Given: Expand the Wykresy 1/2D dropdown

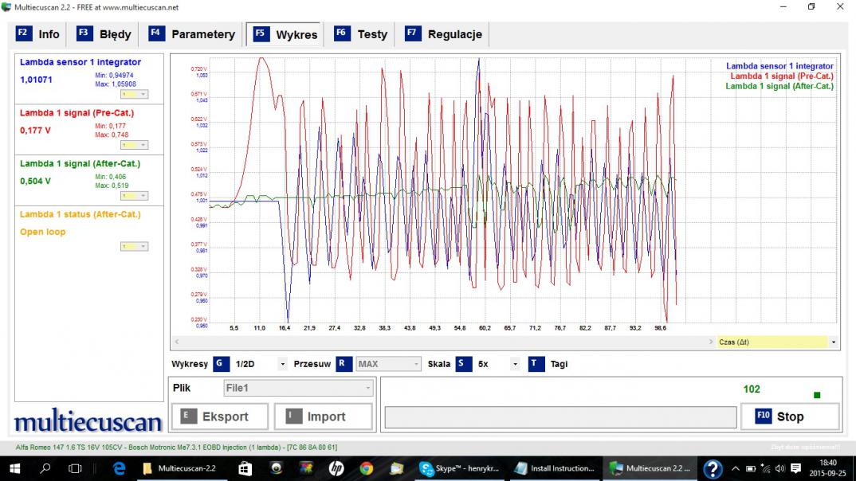Looking at the screenshot, I should (x=282, y=365).
